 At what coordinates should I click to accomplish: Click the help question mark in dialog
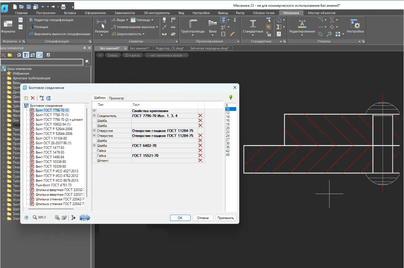[26, 218]
